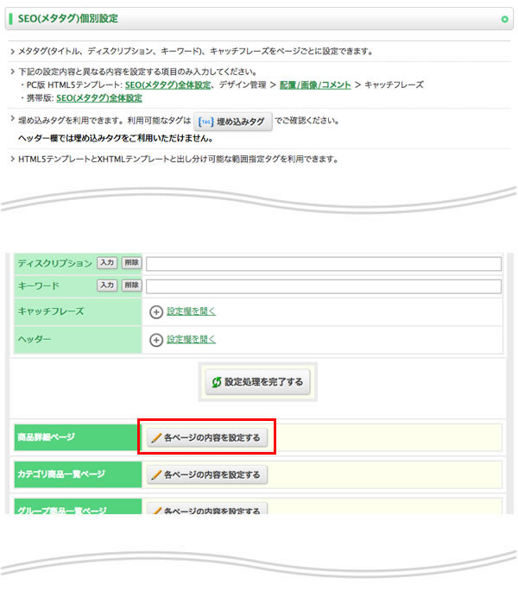This screenshot has width=518, height=609.
Task: Click the 削除 button for キーワード
Action: (x=131, y=286)
